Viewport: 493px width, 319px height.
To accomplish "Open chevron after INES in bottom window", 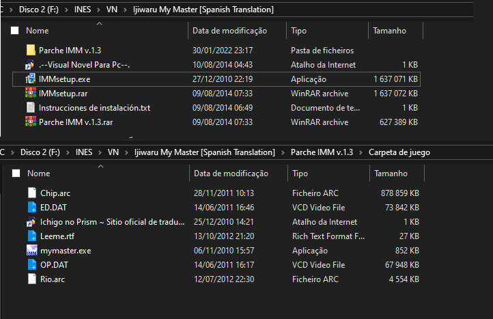I will pyautogui.click(x=100, y=152).
